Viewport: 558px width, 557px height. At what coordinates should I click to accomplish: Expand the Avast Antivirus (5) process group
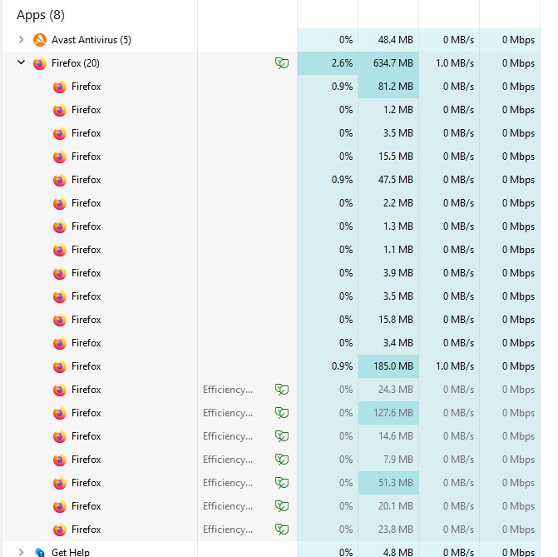click(21, 40)
